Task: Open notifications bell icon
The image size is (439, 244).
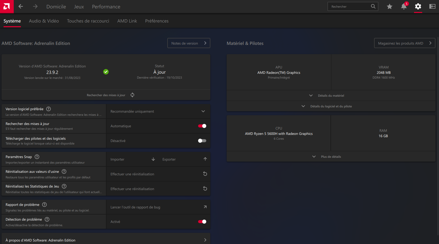Action: click(x=404, y=6)
